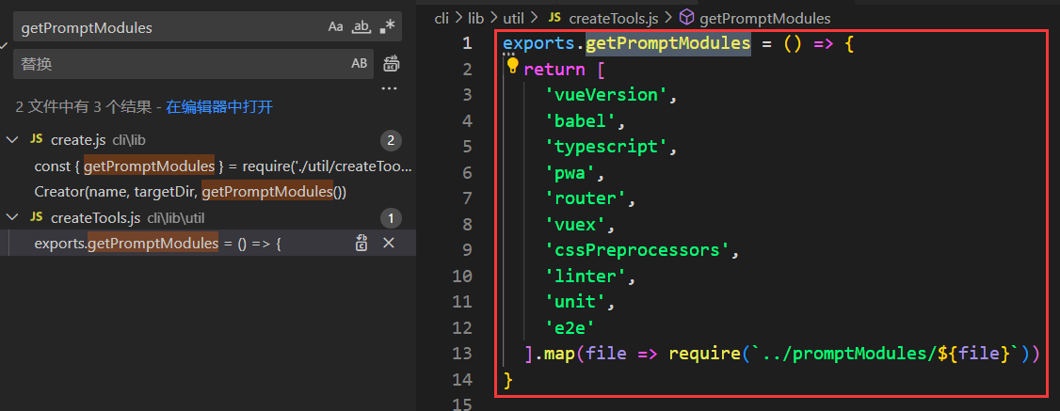
Task: Click line number 13 in gutter
Action: pyautogui.click(x=460, y=353)
